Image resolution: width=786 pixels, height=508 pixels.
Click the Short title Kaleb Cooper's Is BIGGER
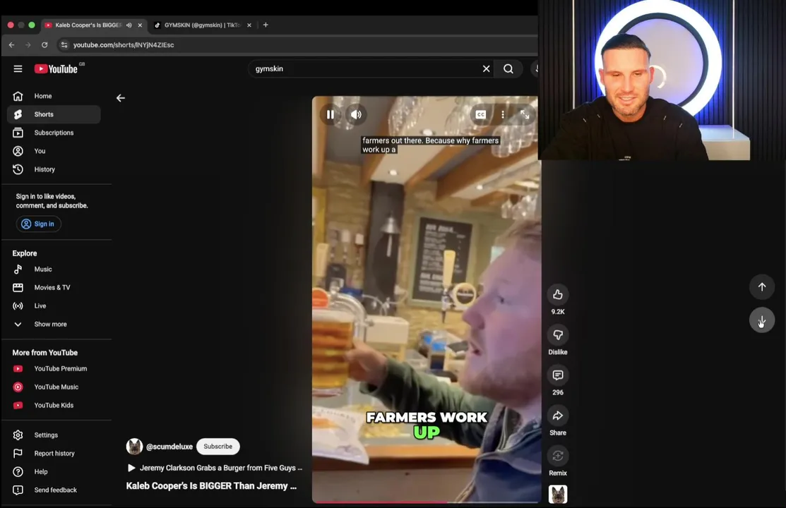click(x=211, y=486)
